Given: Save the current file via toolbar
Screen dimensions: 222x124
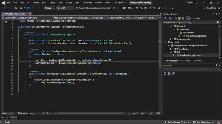Looking at the screenshot, I should coord(25,8).
